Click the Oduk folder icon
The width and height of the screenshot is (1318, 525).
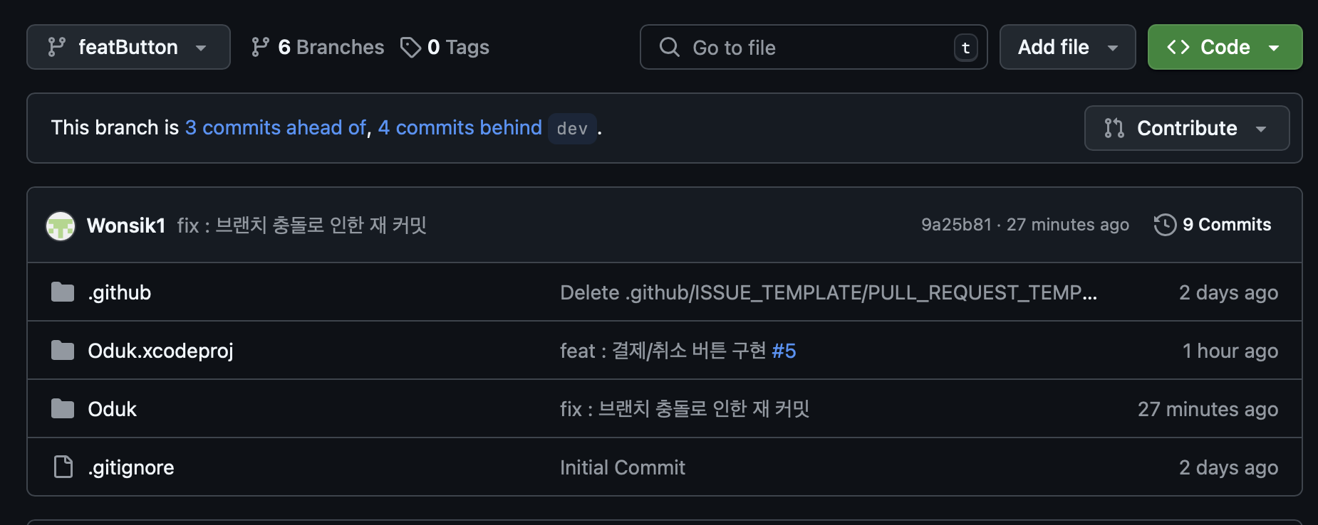coord(63,409)
